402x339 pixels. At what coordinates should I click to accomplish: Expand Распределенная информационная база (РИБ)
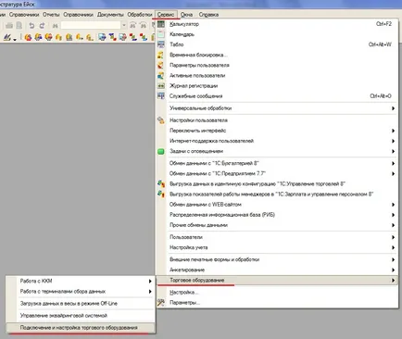click(x=393, y=215)
